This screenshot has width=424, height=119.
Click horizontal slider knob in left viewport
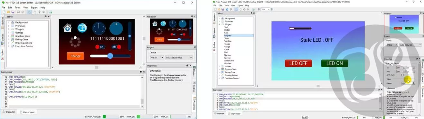(110, 56)
